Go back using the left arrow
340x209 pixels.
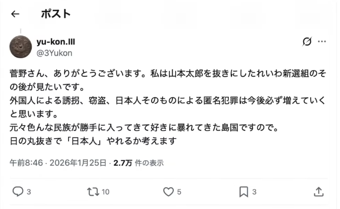coord(15,14)
